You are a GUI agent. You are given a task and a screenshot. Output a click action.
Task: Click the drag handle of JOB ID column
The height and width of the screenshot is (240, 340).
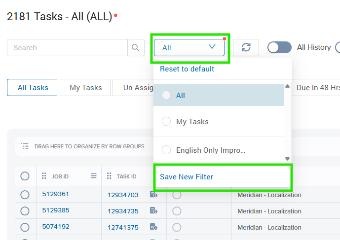(44, 176)
